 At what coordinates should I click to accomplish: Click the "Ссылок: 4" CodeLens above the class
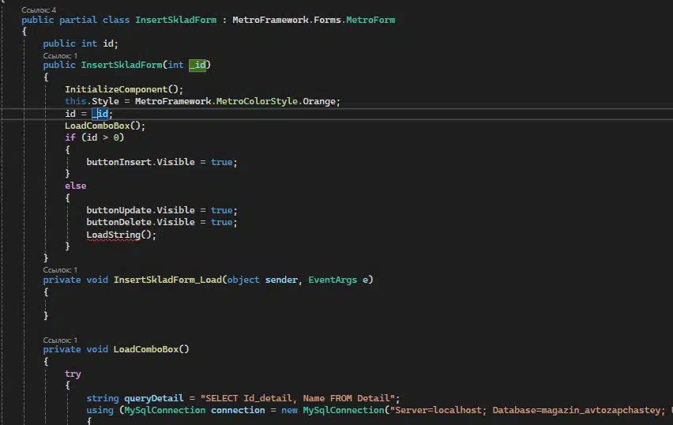click(39, 10)
